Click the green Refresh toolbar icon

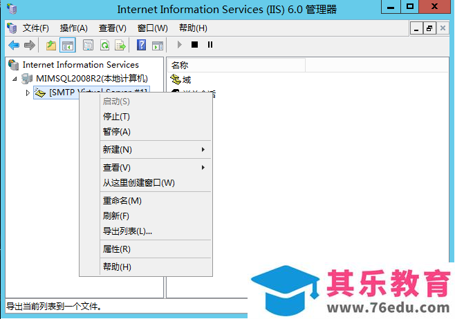click(x=104, y=45)
